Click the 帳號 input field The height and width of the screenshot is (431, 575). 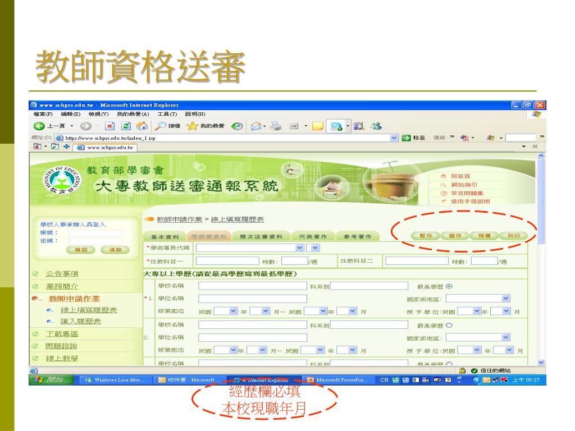tap(95, 233)
